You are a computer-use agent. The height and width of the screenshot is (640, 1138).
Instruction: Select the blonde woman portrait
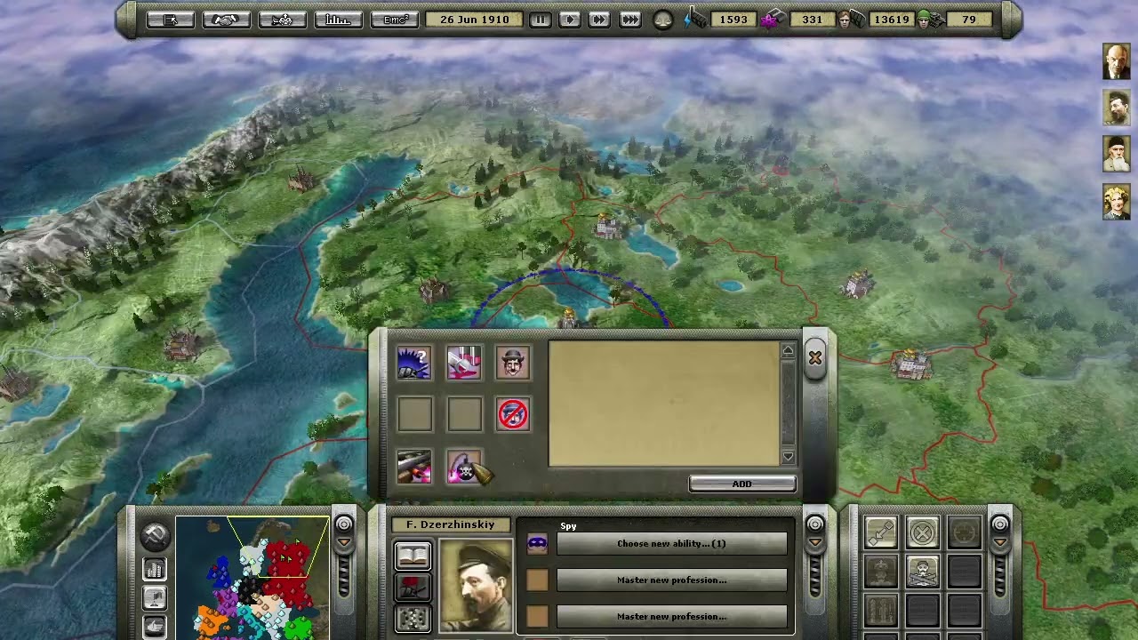click(1117, 201)
